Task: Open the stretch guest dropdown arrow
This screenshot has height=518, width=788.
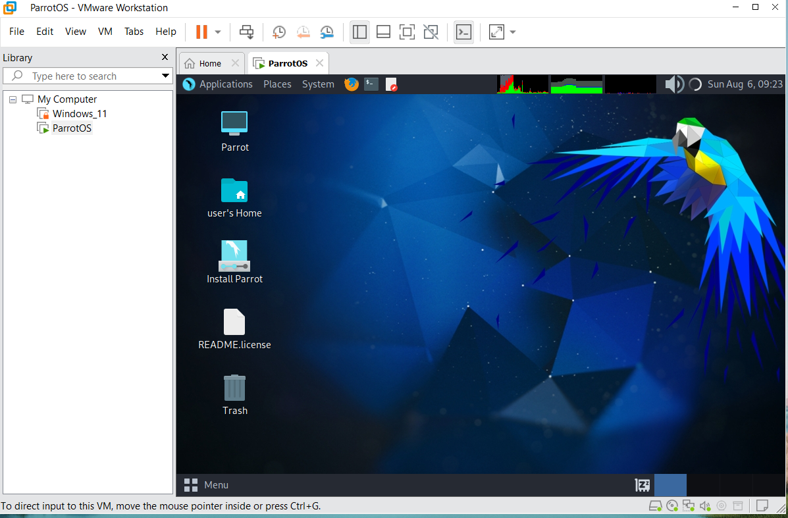Action: coord(513,32)
